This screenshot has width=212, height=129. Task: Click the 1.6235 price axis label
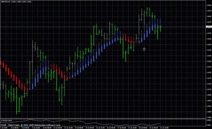coord(209,67)
